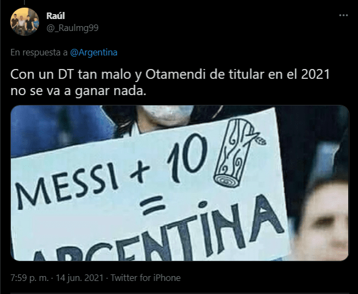Click the date 14 jun. 2021

click(x=80, y=278)
